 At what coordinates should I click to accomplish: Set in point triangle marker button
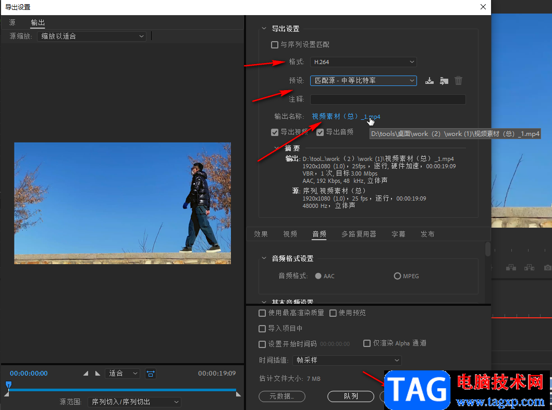pyautogui.click(x=85, y=374)
